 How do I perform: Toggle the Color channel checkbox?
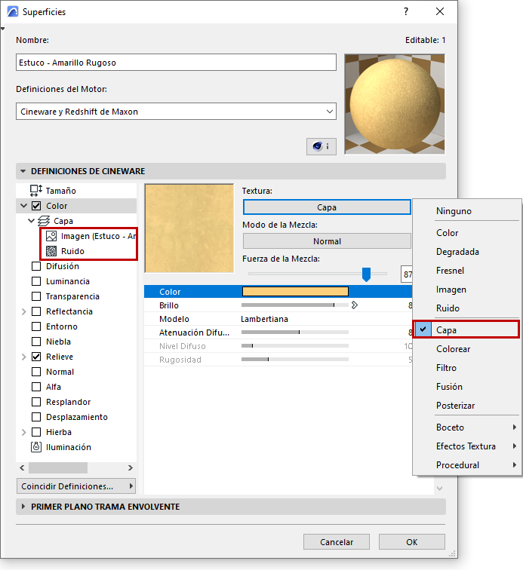(36, 206)
